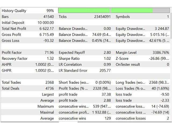
Task: Click the Ticks count 23454091
Action: point(102,17)
